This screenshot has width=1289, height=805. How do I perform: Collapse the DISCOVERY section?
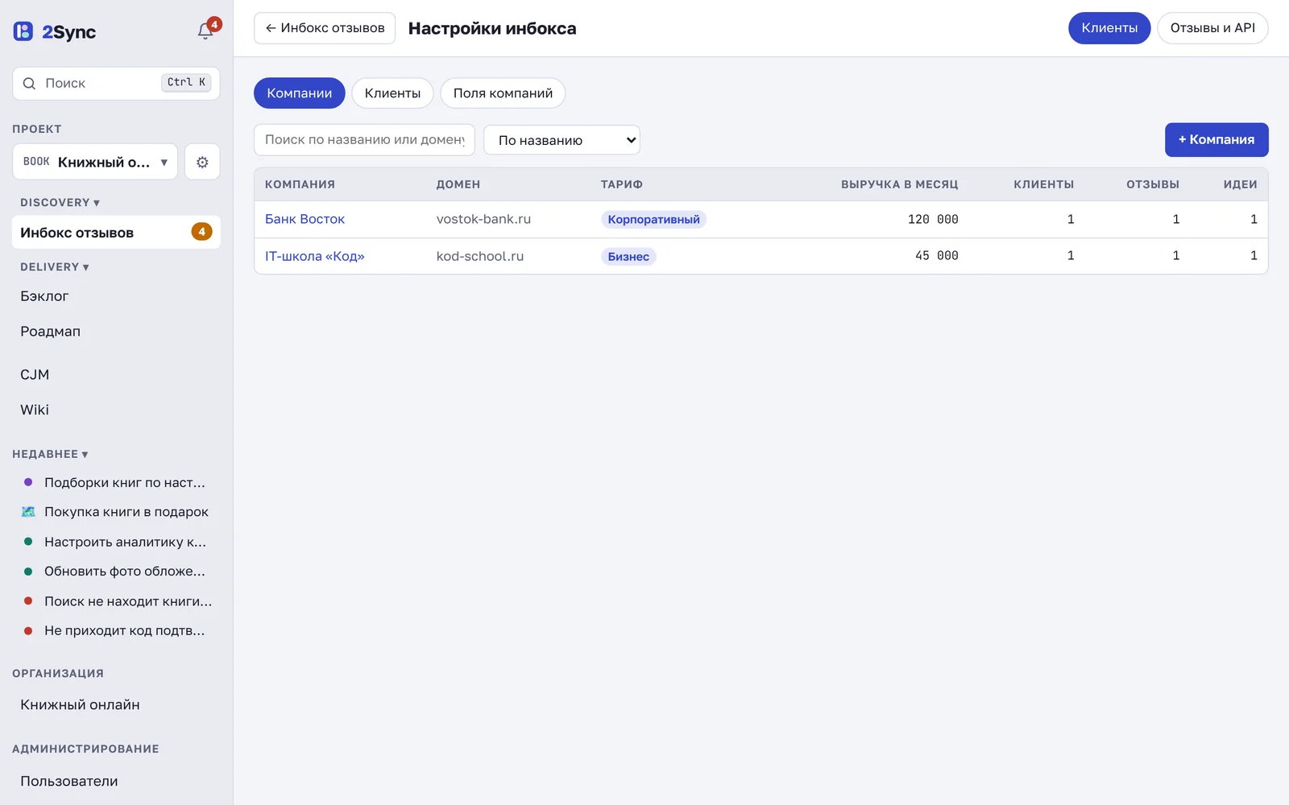(60, 203)
